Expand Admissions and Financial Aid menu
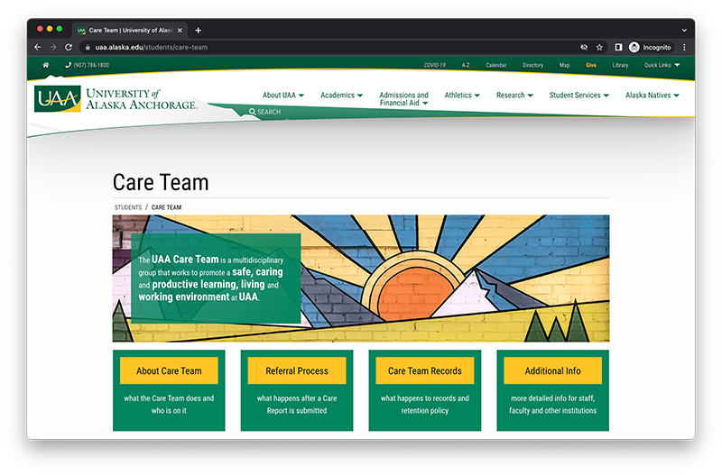The width and height of the screenshot is (722, 475). coord(403,99)
